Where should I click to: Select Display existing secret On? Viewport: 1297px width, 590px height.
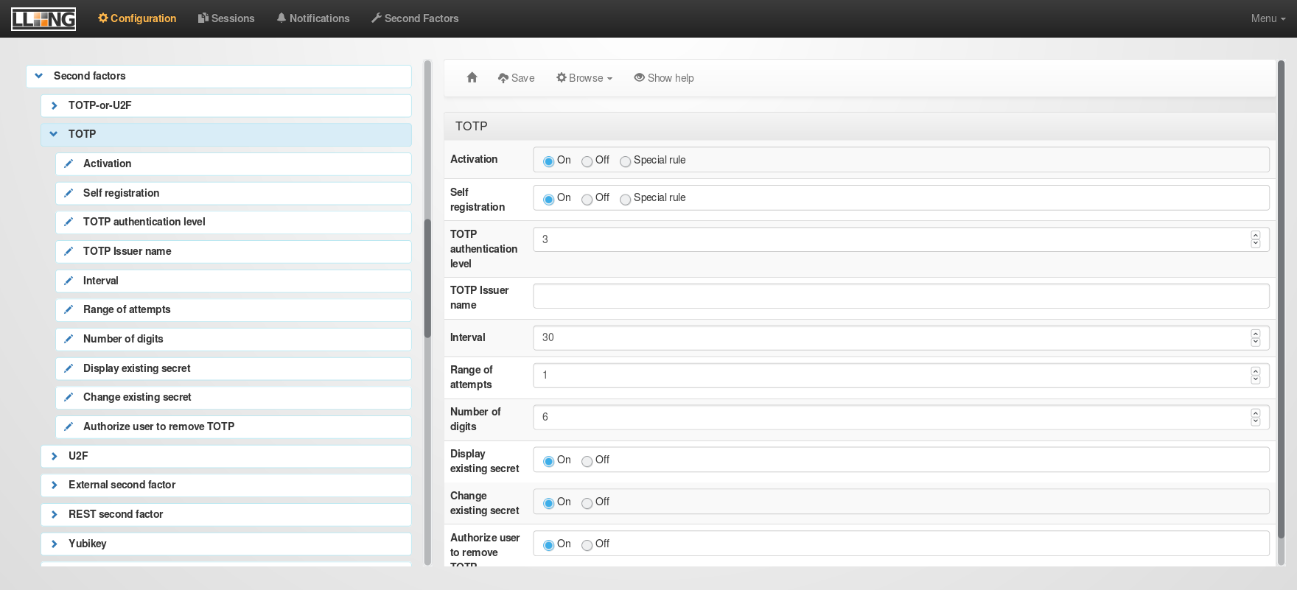pos(548,461)
